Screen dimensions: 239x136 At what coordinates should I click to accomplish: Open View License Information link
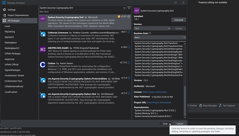(x=155, y=92)
